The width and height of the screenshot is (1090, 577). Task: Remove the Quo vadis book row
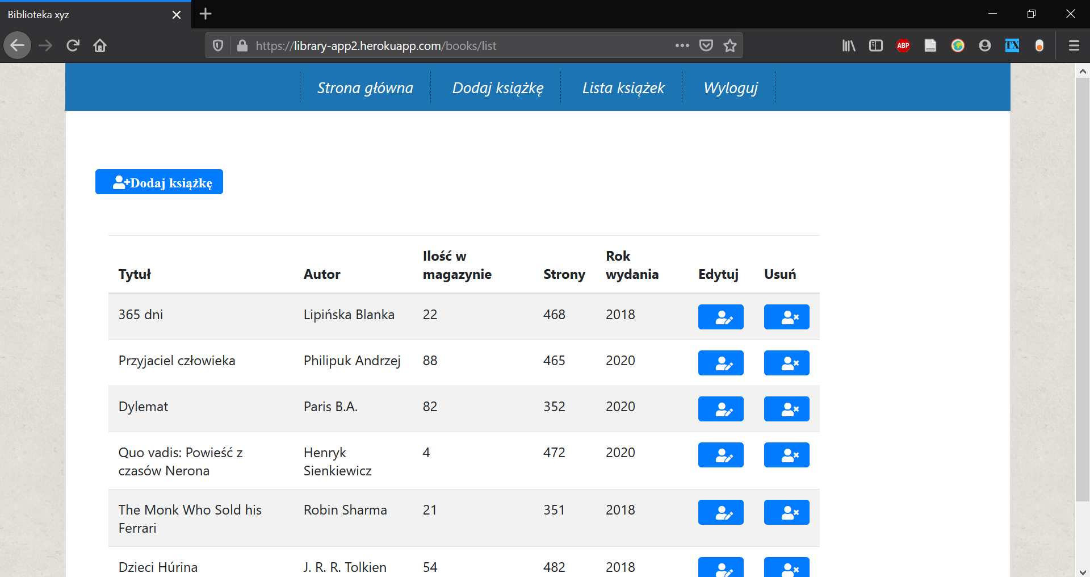(786, 455)
